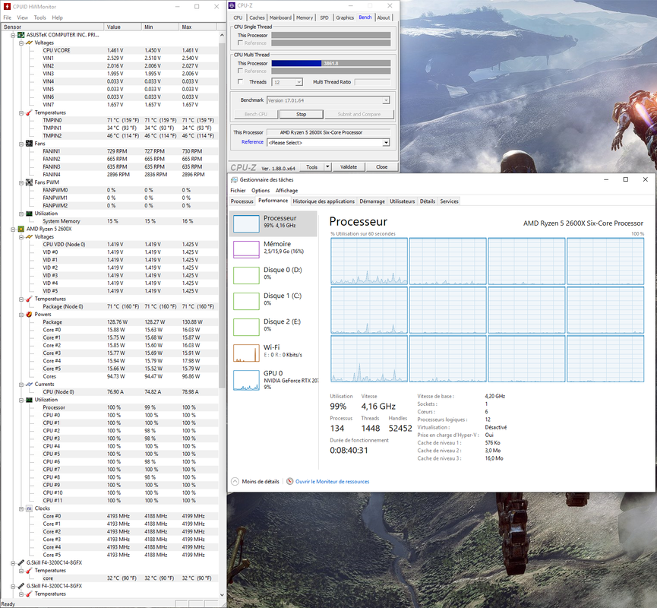Select Disque 1 (C:) in the sidebar
Viewport: 657px width, 608px height.
(274, 301)
